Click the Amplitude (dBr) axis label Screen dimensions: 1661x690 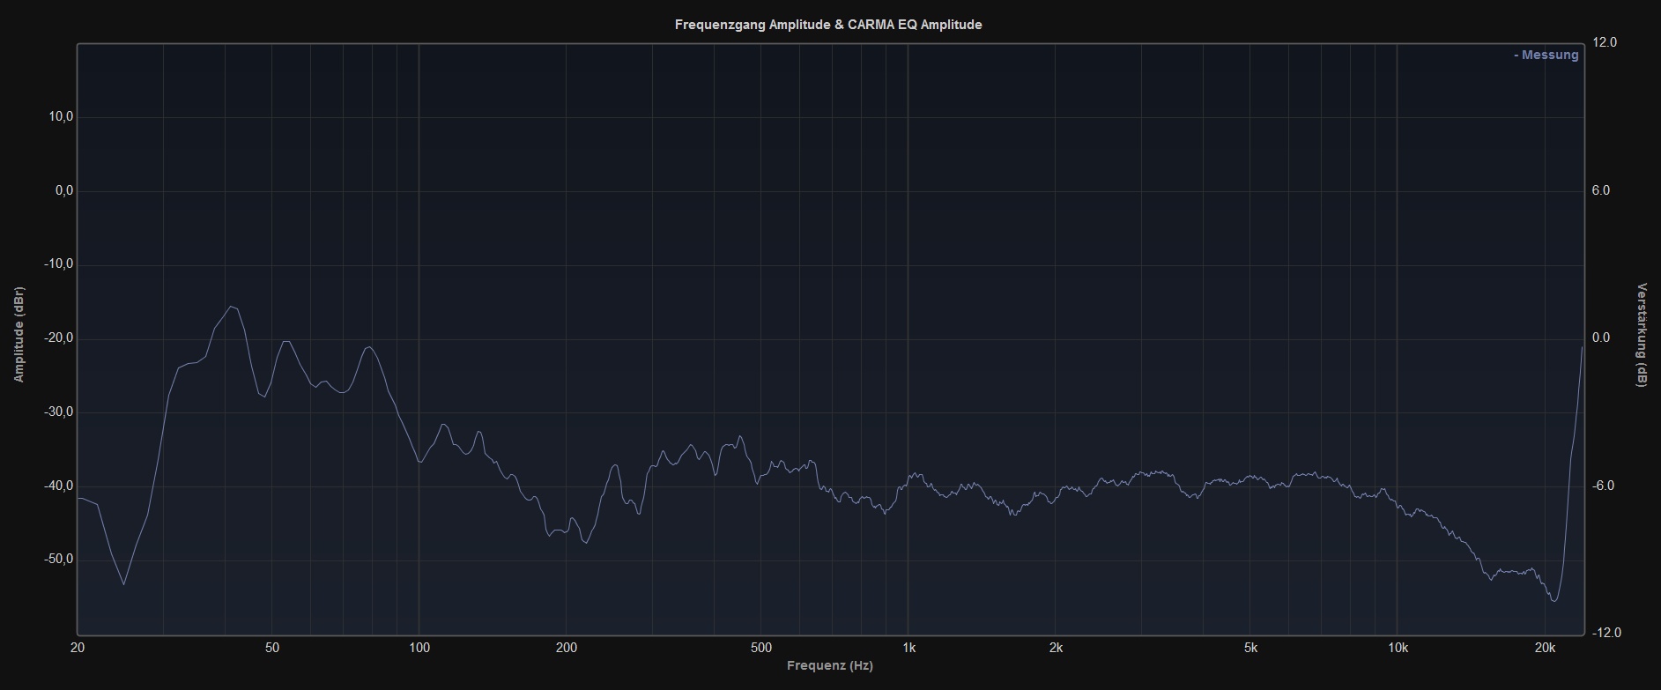[19, 335]
